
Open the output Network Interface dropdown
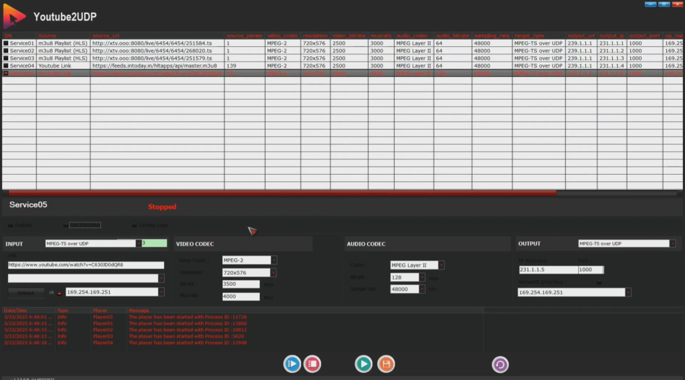(x=628, y=292)
